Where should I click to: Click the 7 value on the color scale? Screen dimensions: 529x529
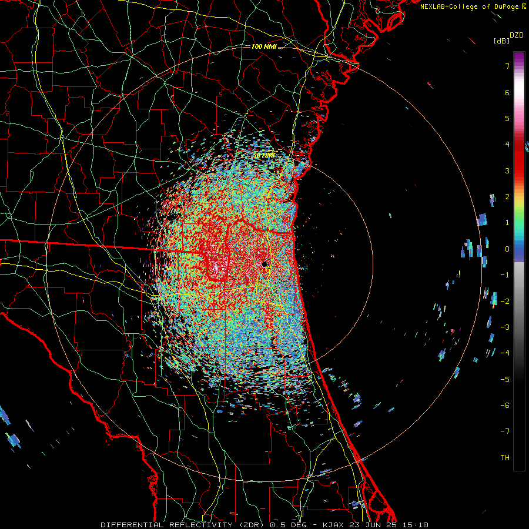point(507,66)
